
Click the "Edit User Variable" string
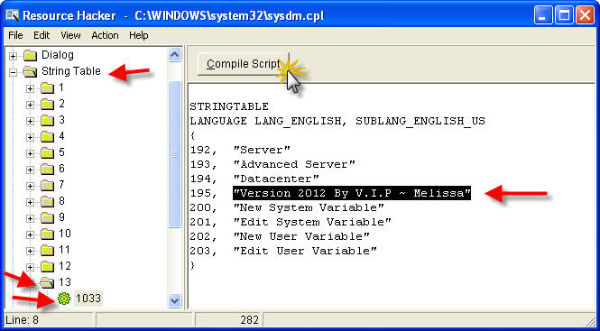pyautogui.click(x=305, y=252)
